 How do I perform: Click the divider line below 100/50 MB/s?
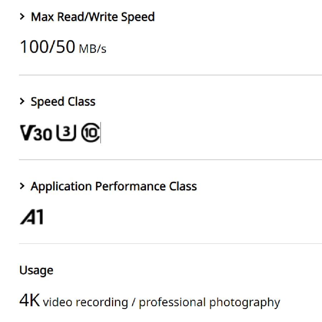click(170, 75)
